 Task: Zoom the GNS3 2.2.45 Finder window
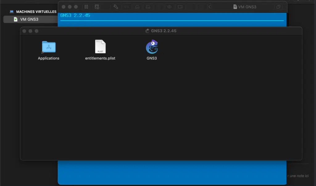tap(36, 31)
